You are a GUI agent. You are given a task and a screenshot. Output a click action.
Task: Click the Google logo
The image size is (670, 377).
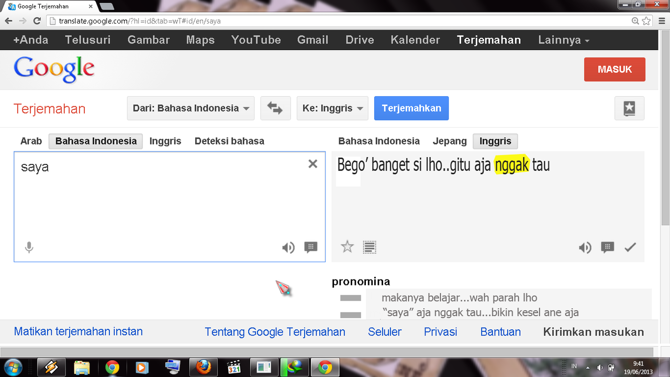54,70
